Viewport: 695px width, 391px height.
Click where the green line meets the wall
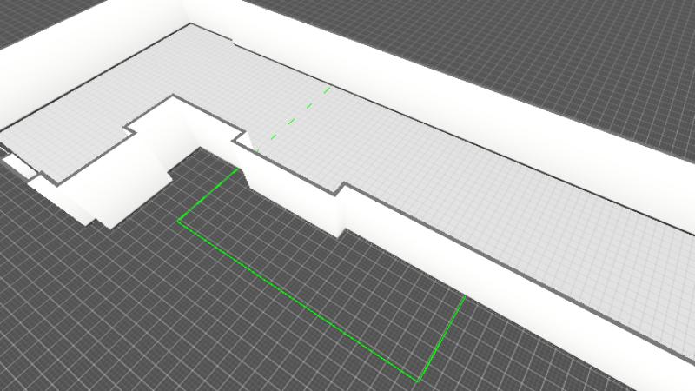tap(238, 169)
